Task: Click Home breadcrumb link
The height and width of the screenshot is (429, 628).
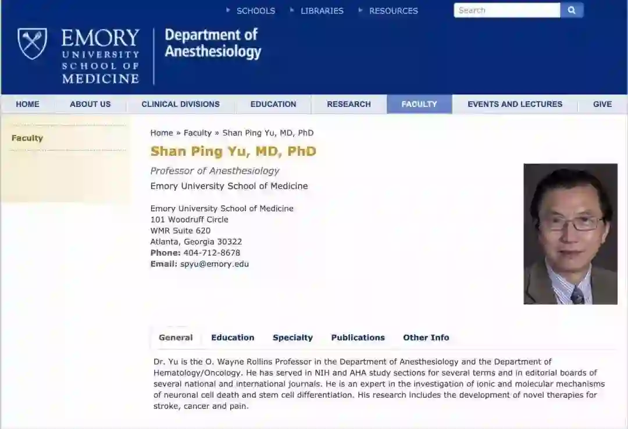Action: 162,133
